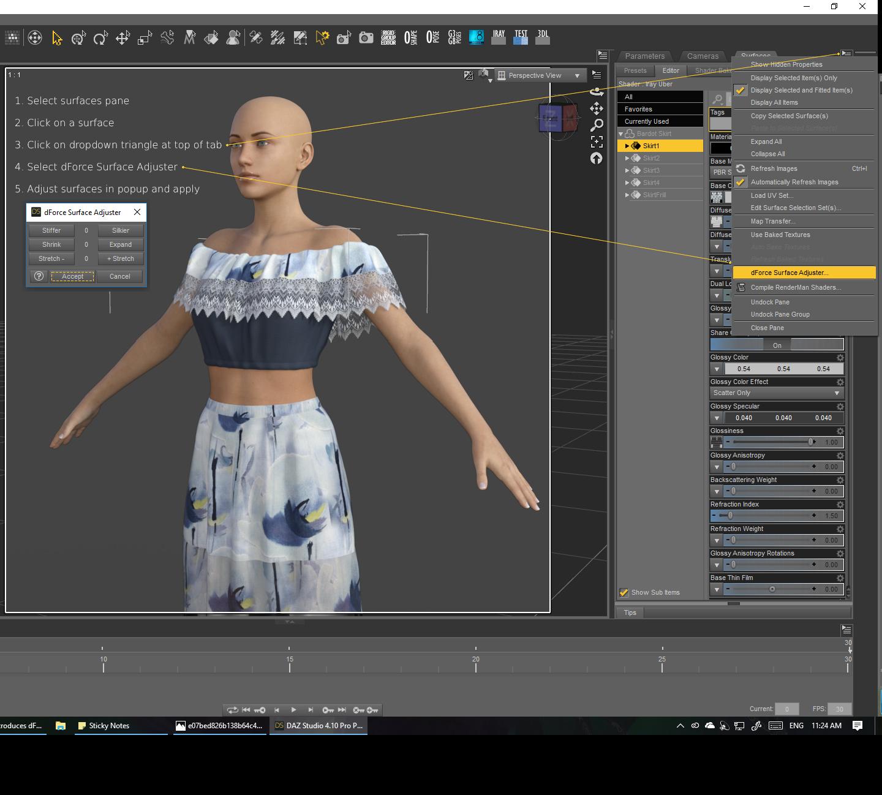Image resolution: width=882 pixels, height=795 pixels.
Task: Expand the Skirt2 surface tree item
Action: [x=627, y=158]
